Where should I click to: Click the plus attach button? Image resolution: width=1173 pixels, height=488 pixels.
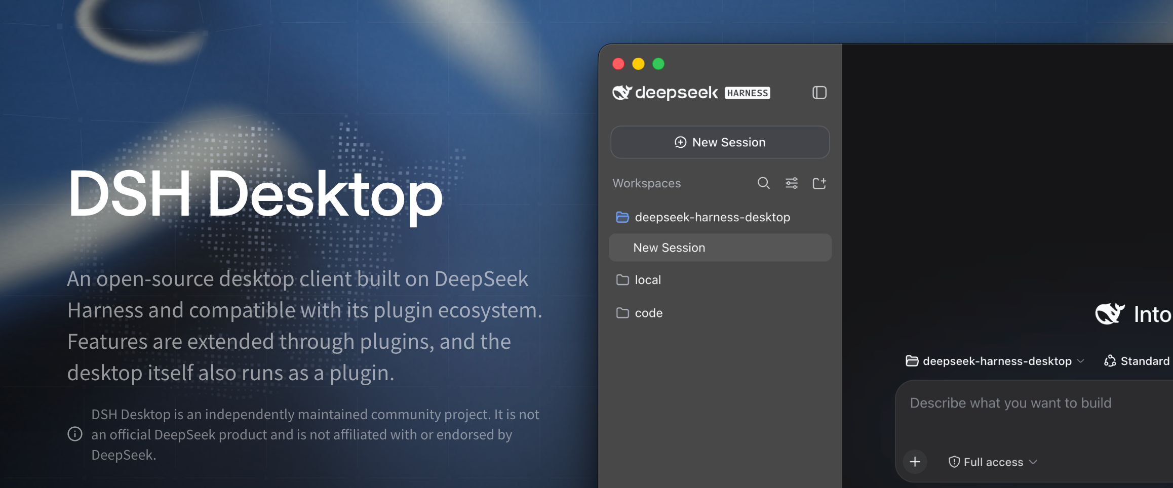[915, 462]
